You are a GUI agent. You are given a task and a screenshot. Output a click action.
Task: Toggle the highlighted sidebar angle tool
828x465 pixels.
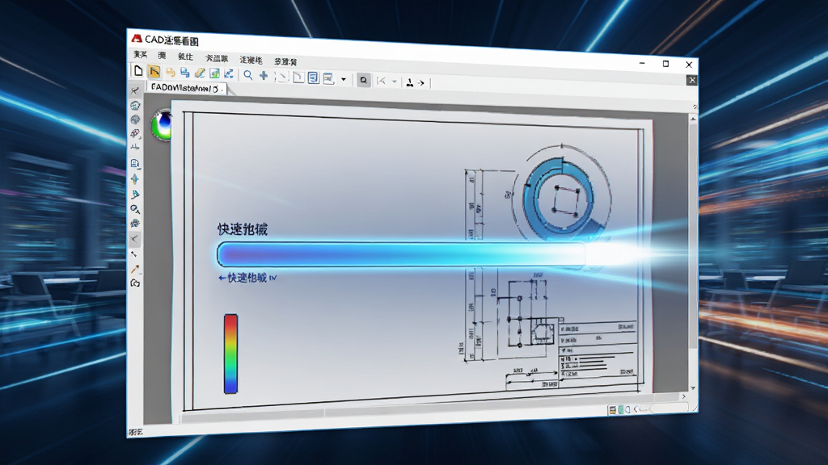[135, 239]
